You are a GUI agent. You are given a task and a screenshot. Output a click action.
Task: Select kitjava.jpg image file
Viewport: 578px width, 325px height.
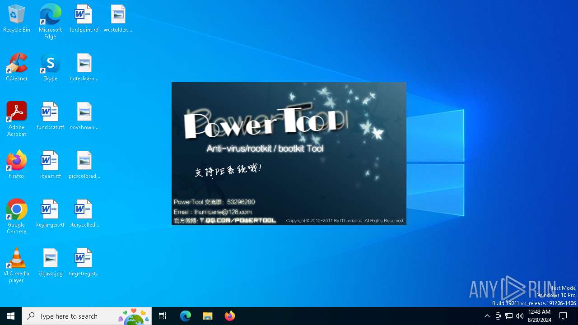tap(50, 262)
